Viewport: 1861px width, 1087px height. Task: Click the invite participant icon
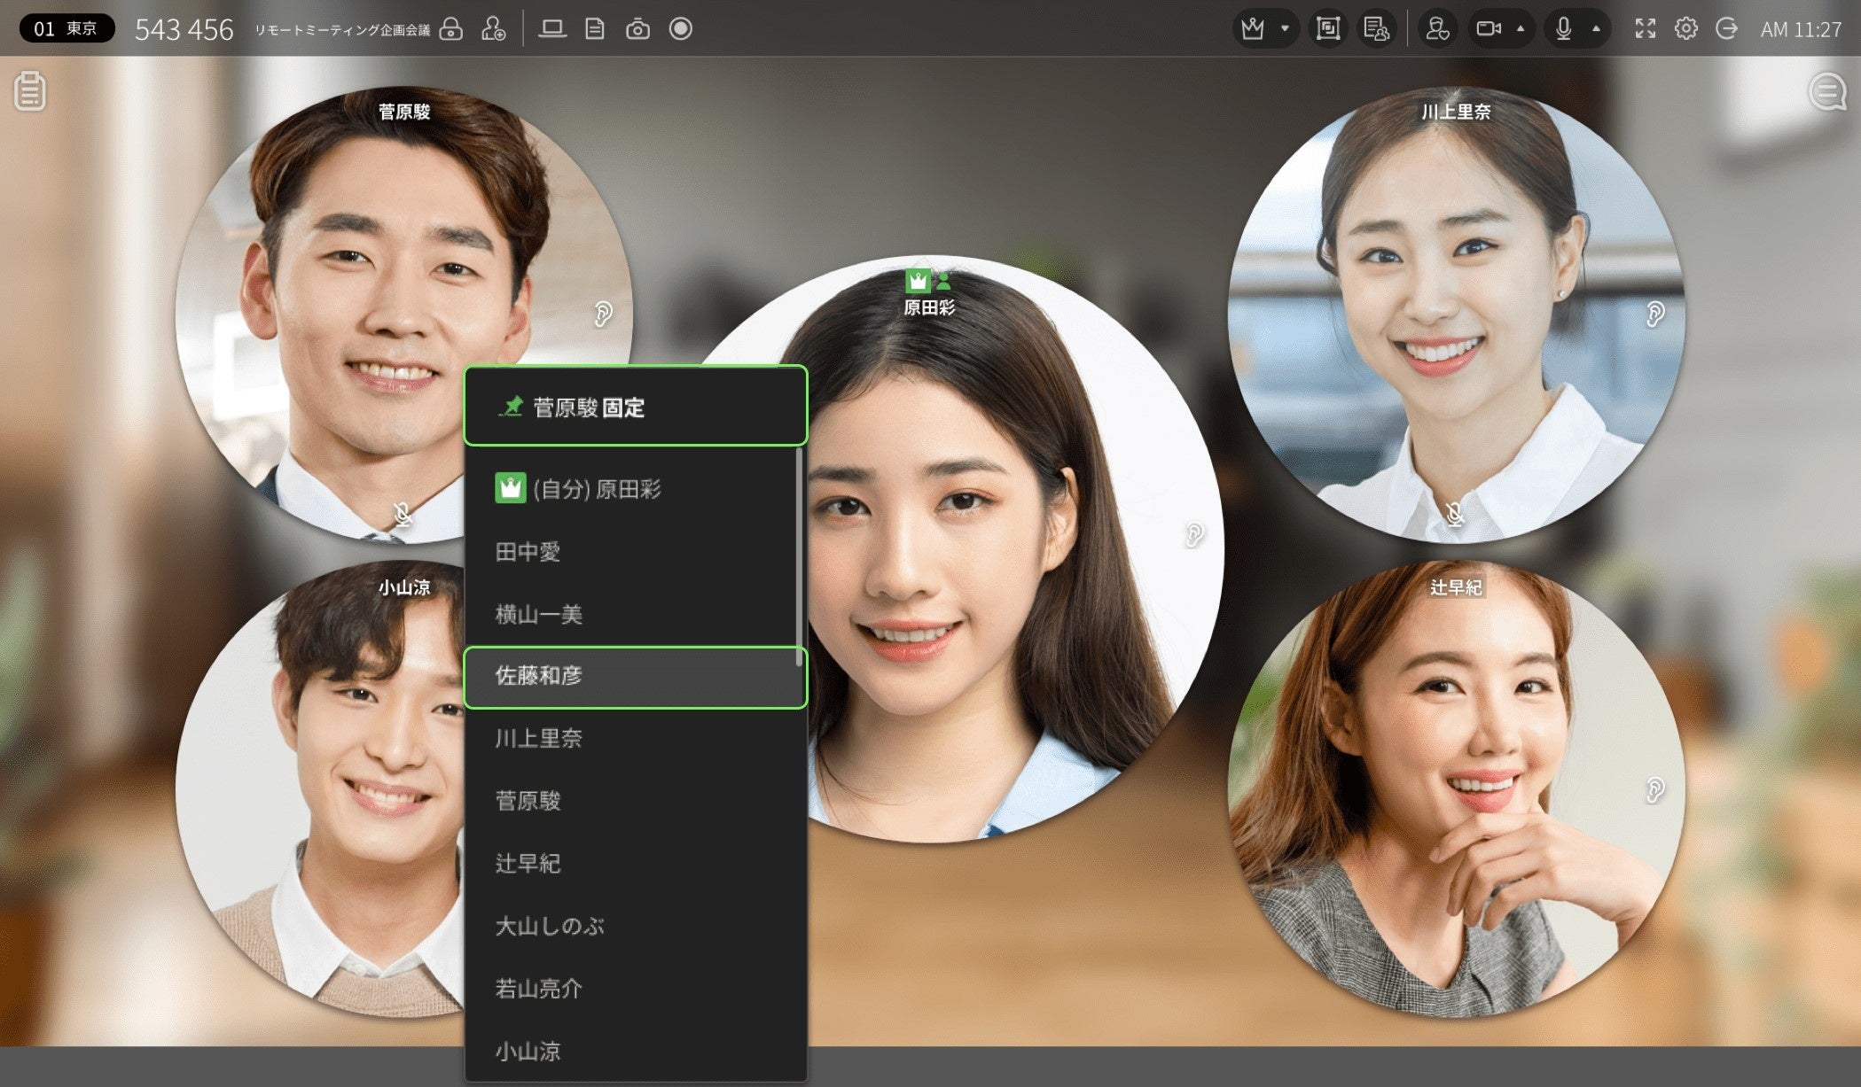point(494,29)
